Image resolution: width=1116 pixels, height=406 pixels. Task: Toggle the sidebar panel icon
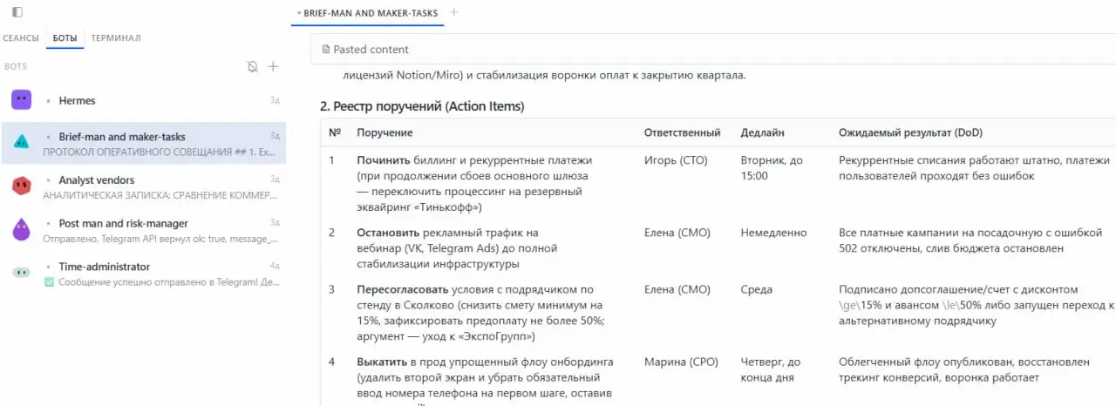(x=17, y=12)
